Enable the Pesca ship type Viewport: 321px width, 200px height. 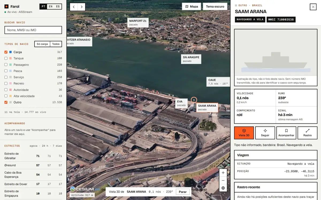6,71
